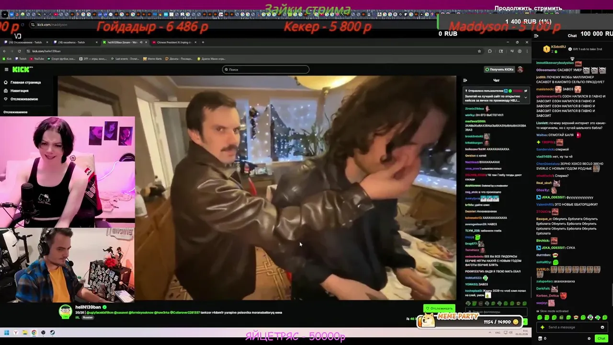This screenshot has height=345, width=613.
Task: Bookmark this page with star icon
Action: [x=479, y=51]
